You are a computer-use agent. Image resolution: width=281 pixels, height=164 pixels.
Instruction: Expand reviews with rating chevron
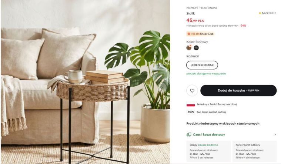(x=275, y=13)
